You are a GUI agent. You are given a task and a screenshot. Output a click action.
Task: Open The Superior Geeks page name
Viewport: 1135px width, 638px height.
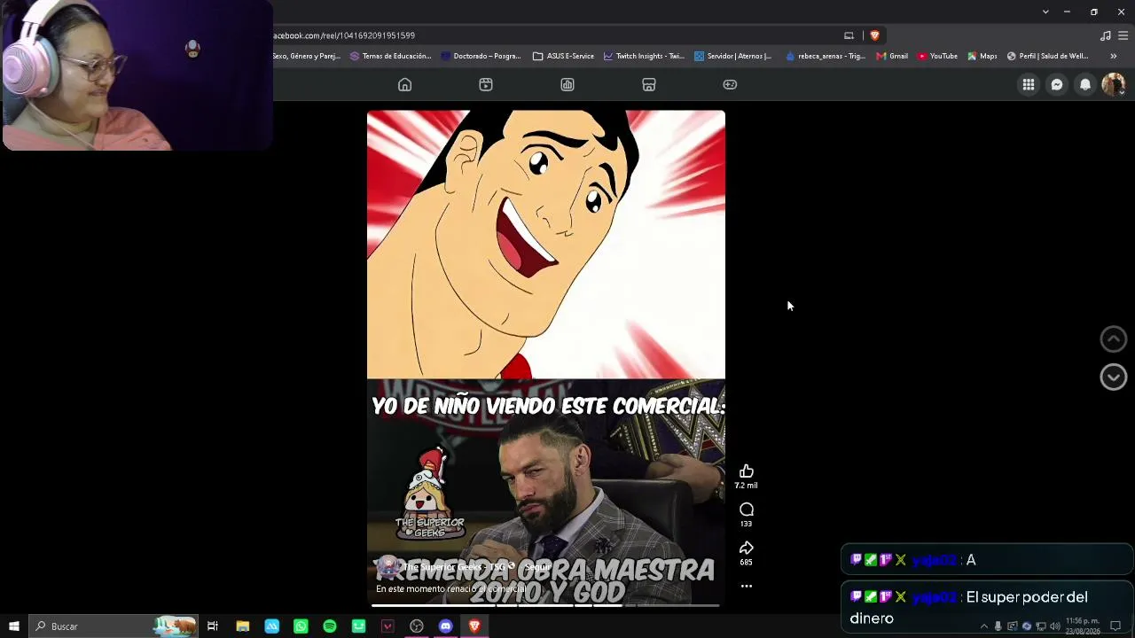click(x=454, y=567)
